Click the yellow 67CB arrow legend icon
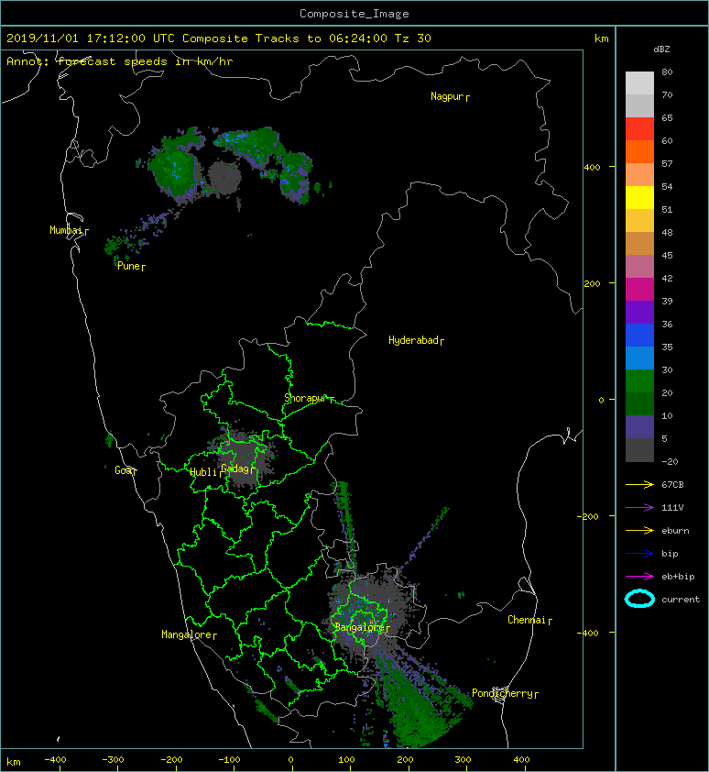This screenshot has width=709, height=772. point(639,484)
